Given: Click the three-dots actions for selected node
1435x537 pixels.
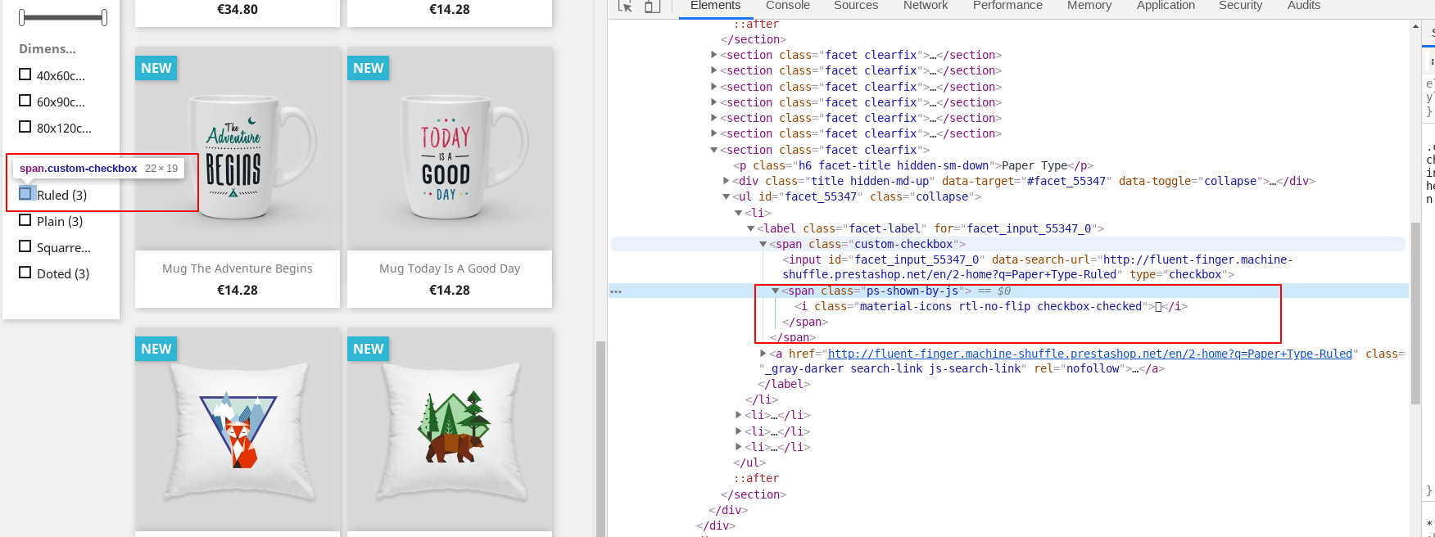Looking at the screenshot, I should 616,291.
